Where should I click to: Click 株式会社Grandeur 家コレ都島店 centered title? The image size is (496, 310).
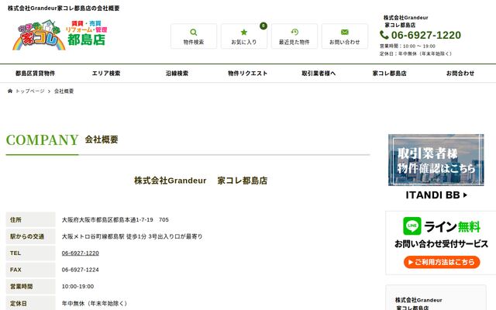click(x=201, y=181)
